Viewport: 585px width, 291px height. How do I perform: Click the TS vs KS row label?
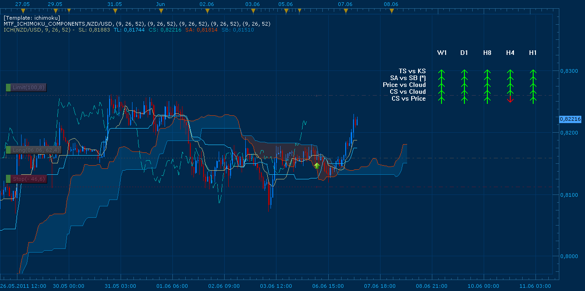[412, 71]
